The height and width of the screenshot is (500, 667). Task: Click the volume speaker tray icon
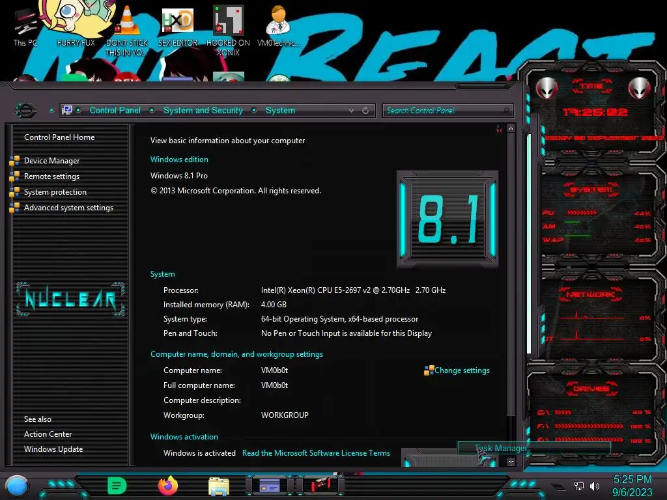tap(595, 486)
